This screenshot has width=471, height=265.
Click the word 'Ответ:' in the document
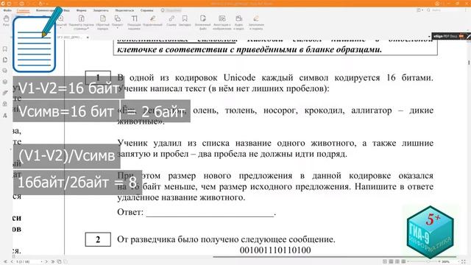(130, 212)
